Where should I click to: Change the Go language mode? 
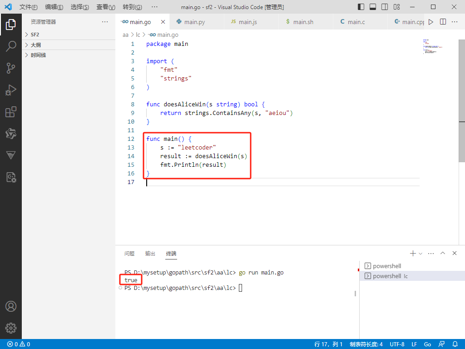tap(427, 344)
